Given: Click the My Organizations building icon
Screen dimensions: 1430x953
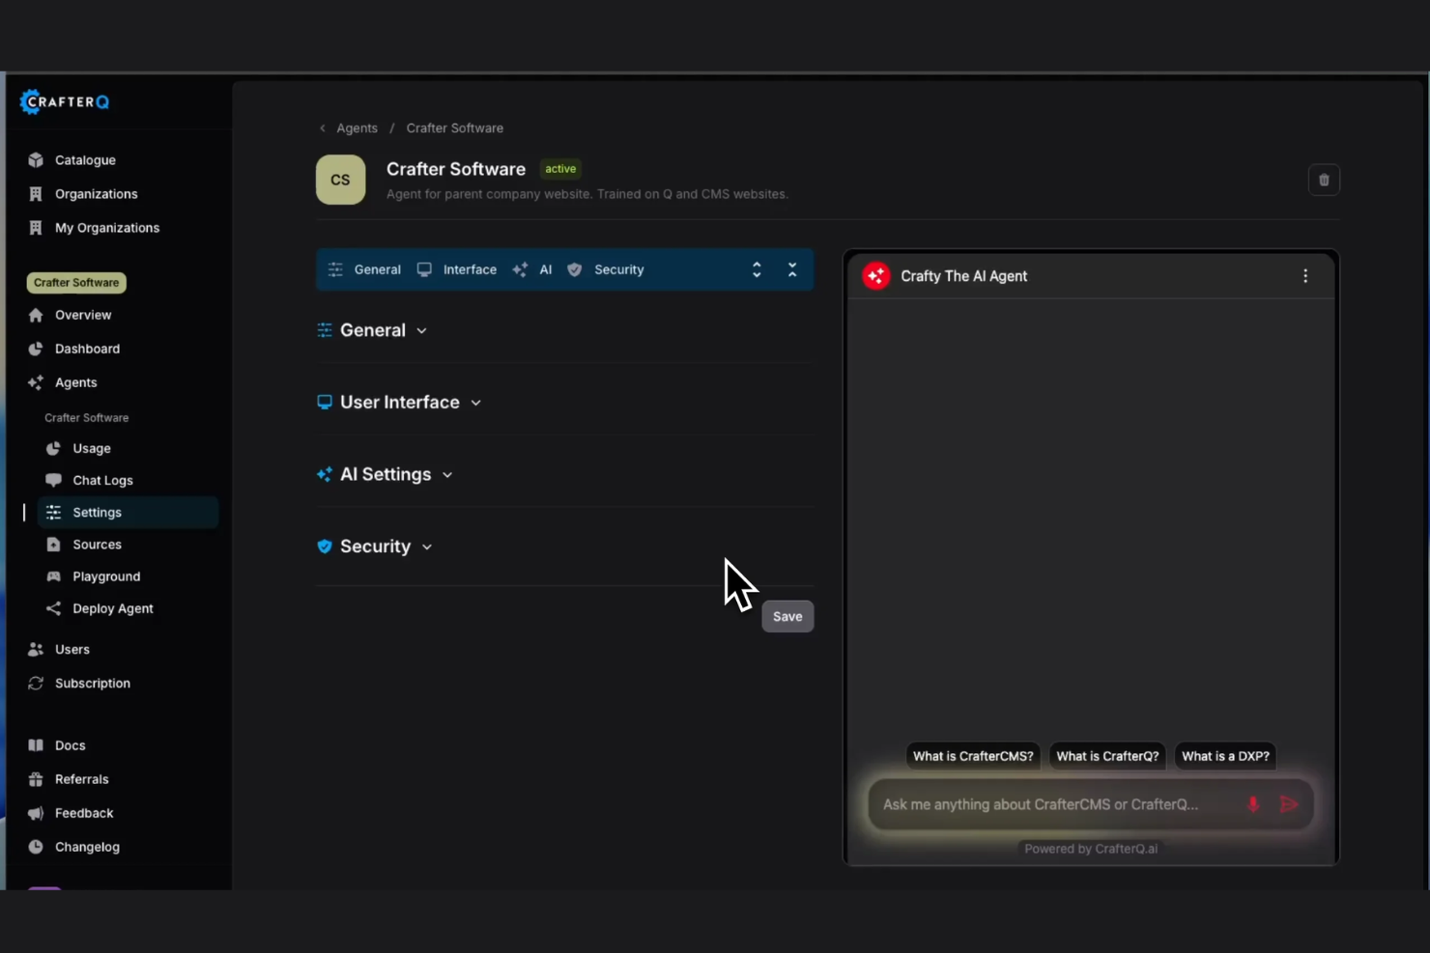Looking at the screenshot, I should coord(36,228).
